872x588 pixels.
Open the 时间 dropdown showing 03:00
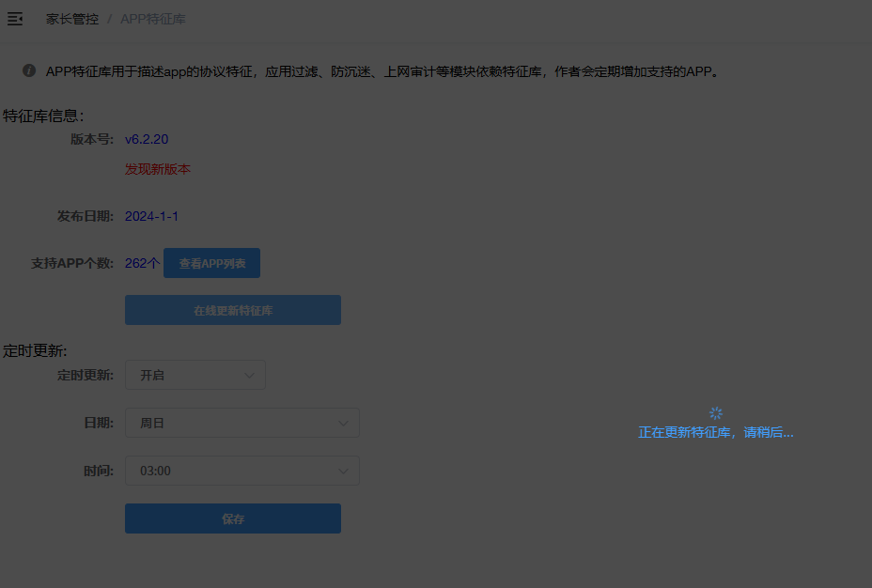click(x=242, y=471)
